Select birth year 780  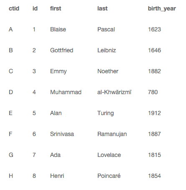153,92
